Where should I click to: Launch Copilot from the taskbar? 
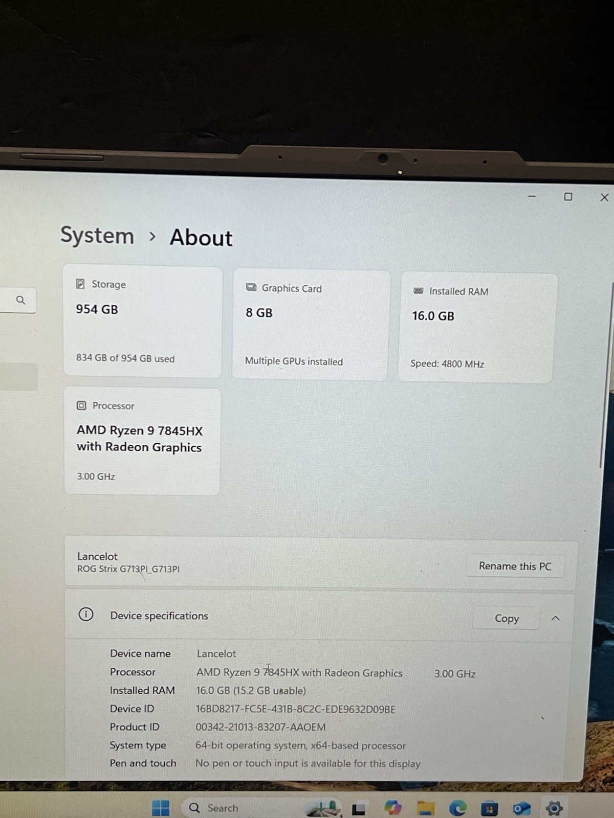pos(393,808)
